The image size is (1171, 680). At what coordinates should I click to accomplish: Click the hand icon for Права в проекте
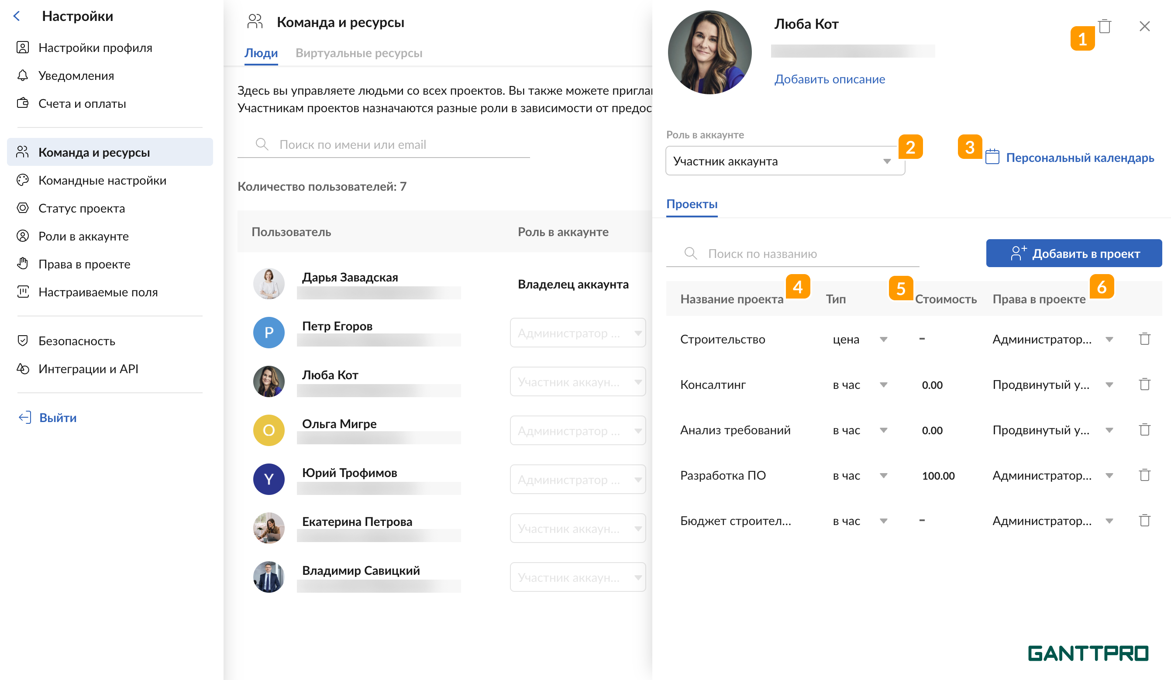(22, 264)
